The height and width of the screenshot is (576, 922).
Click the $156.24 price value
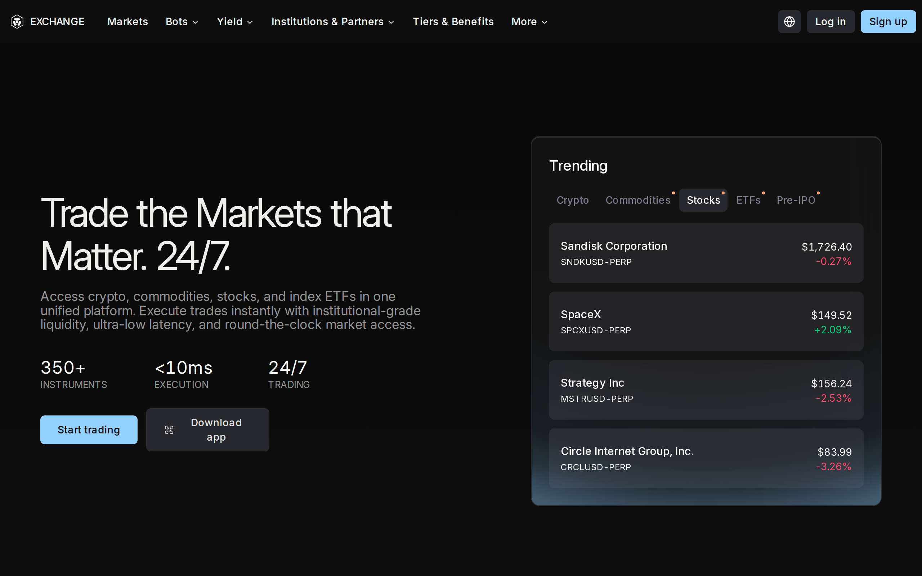coord(831,384)
